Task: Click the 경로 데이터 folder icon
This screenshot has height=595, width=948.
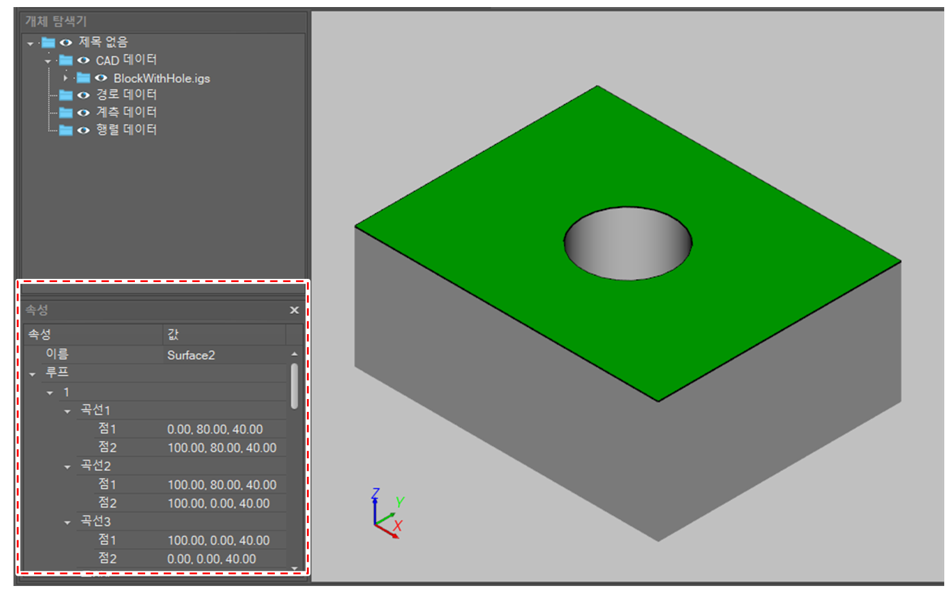Action: (x=67, y=94)
